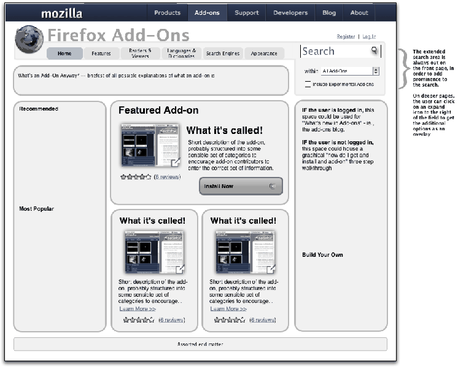The width and height of the screenshot is (458, 368).
Task: Open 6 reviews link under Featured Add-on
Action: click(168, 177)
